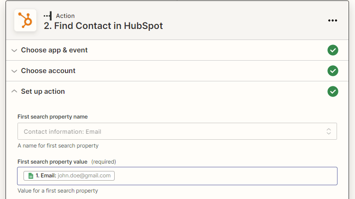Click up-down arrows in property name field
Screen dimensions: 355x199
pos(329,131)
